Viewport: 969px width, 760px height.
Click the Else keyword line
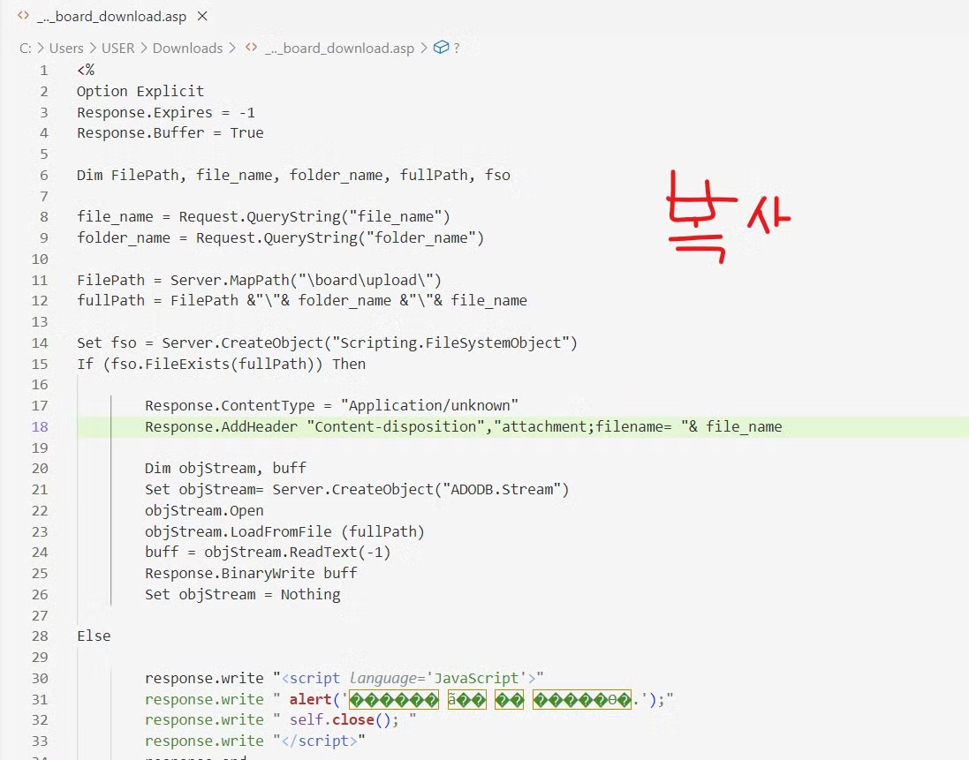(x=94, y=636)
